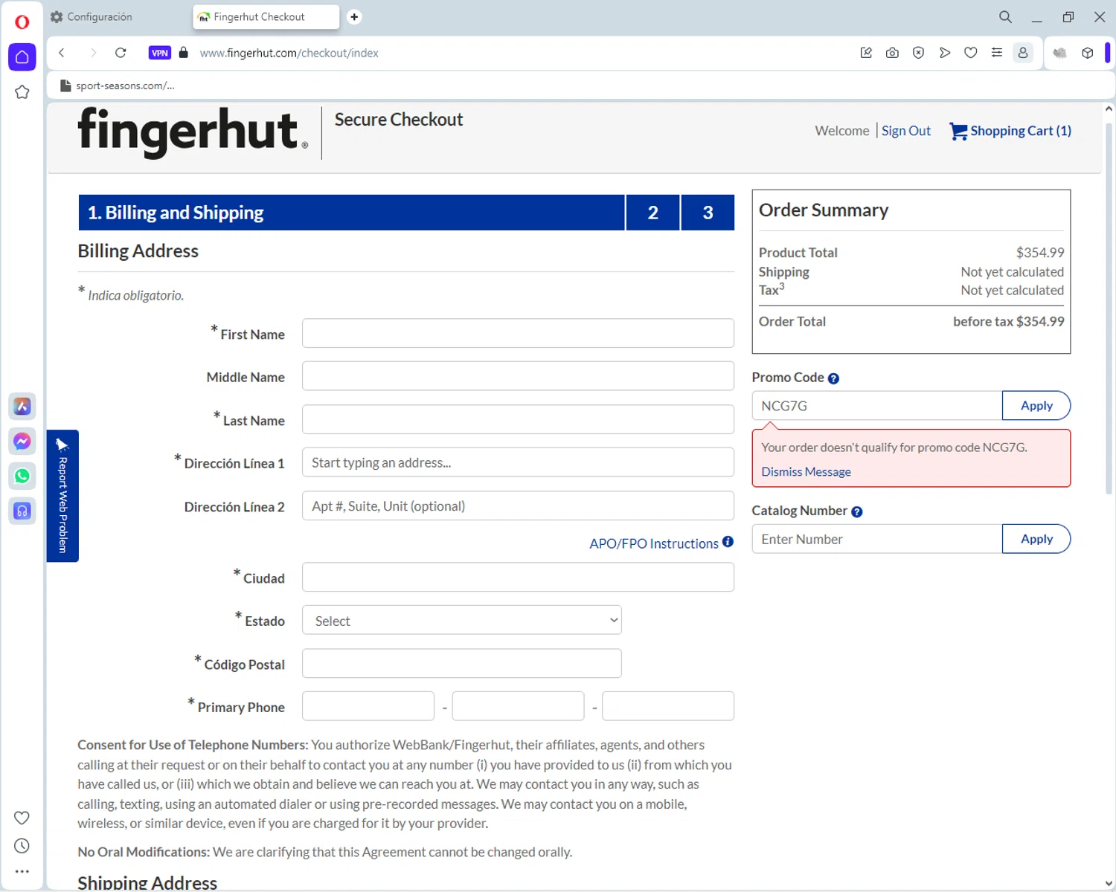Open the sport-seasons.com bookmark
Viewport: 1116px width, 892px height.
click(x=118, y=85)
